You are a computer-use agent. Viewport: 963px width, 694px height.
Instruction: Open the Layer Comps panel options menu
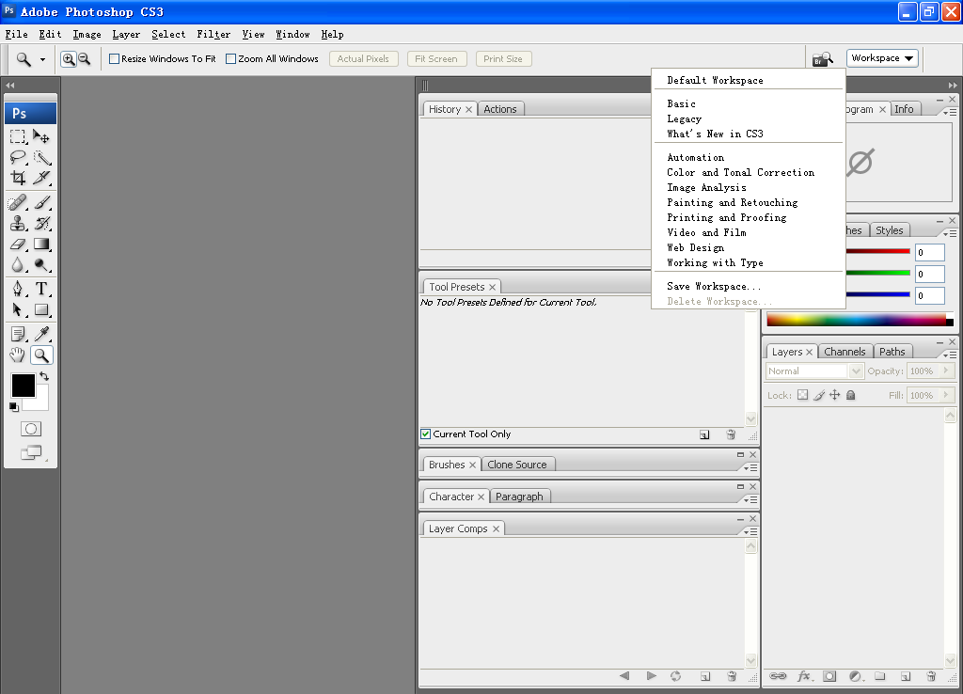coord(750,532)
